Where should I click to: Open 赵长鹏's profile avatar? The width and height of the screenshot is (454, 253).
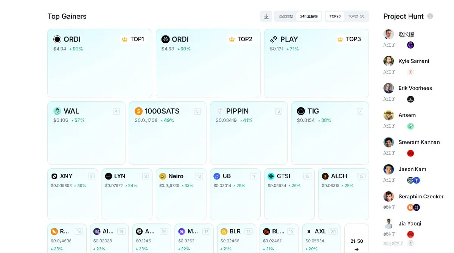[x=389, y=34]
